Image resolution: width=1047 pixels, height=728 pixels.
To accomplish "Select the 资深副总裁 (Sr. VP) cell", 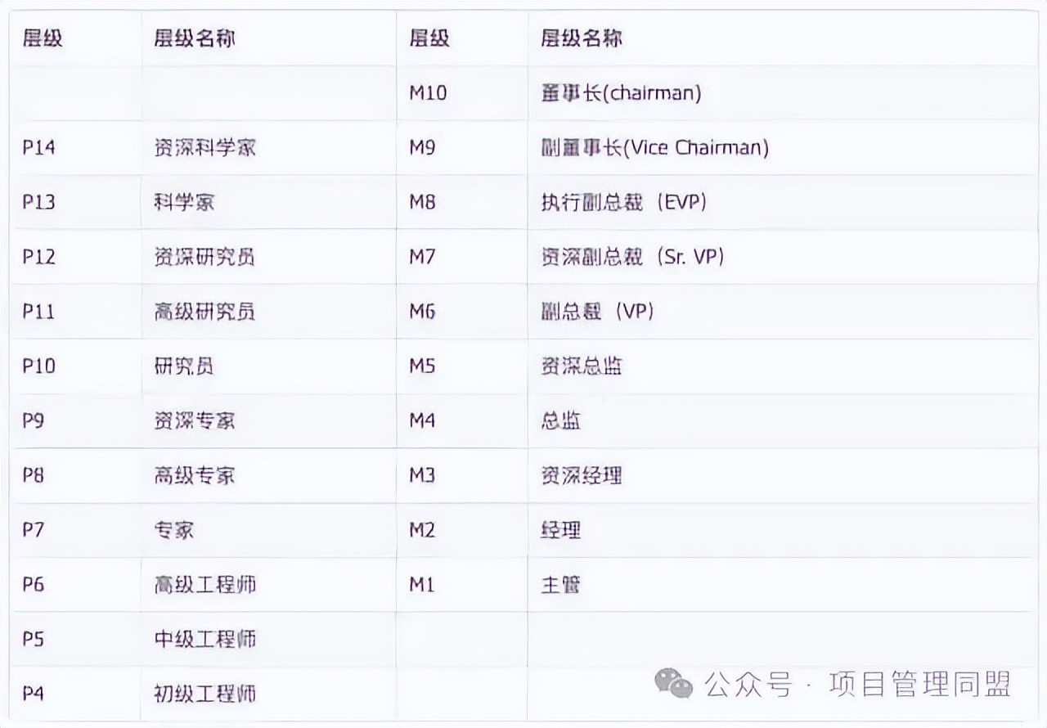I will [632, 257].
